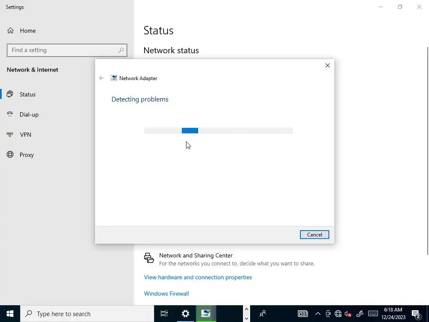The height and width of the screenshot is (322, 429).
Task: Open the touch keyboard tray icon
Action: click(373, 314)
